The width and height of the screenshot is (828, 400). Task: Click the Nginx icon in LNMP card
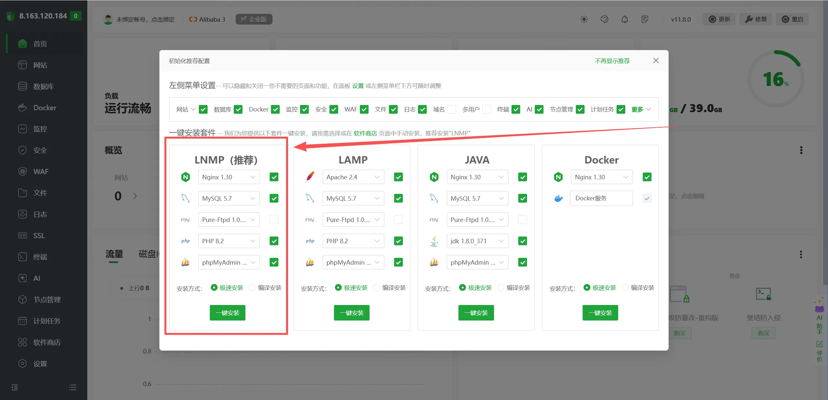coord(186,177)
